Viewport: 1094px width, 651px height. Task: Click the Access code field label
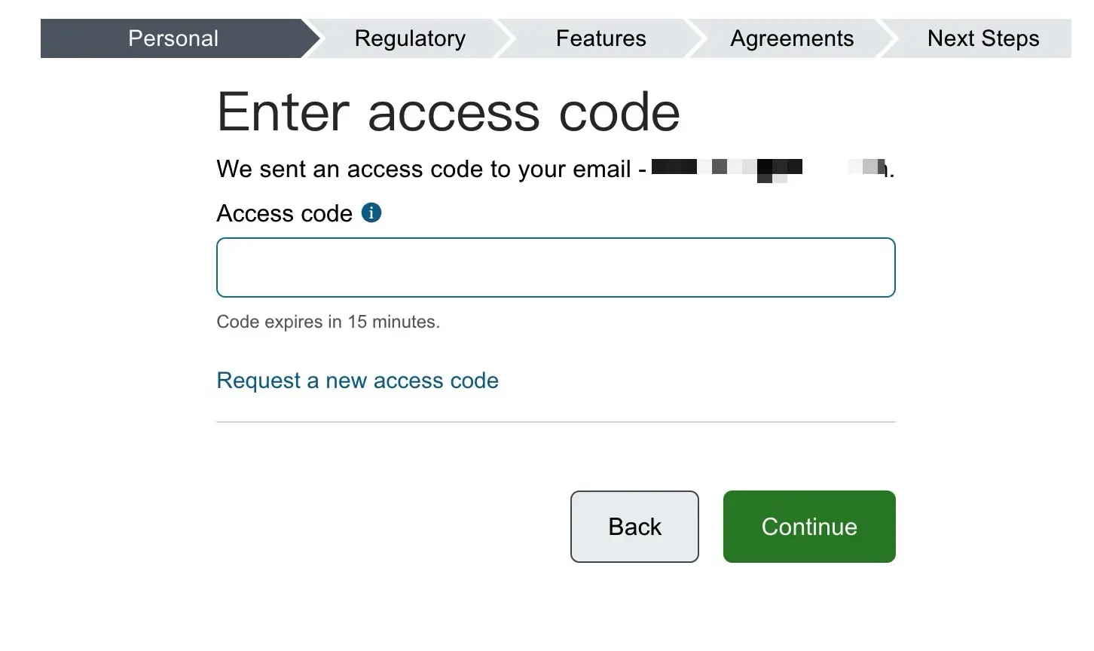(x=284, y=214)
